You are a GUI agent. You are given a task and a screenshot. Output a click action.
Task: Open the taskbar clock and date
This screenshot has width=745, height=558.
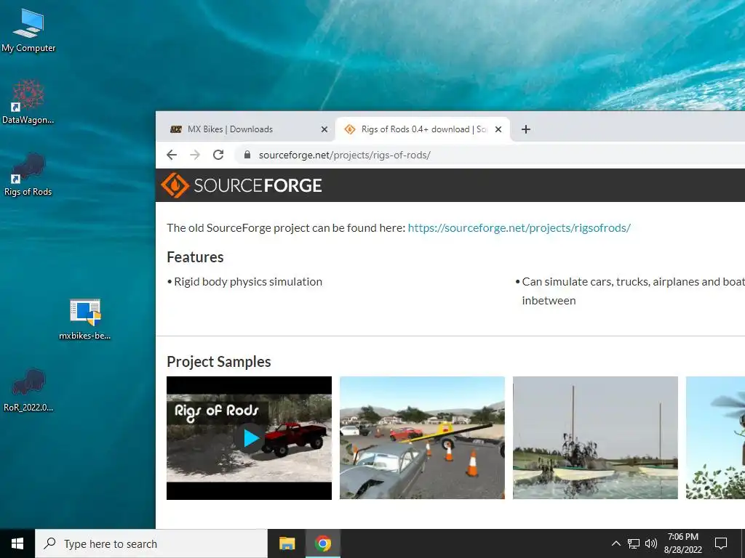(682, 543)
